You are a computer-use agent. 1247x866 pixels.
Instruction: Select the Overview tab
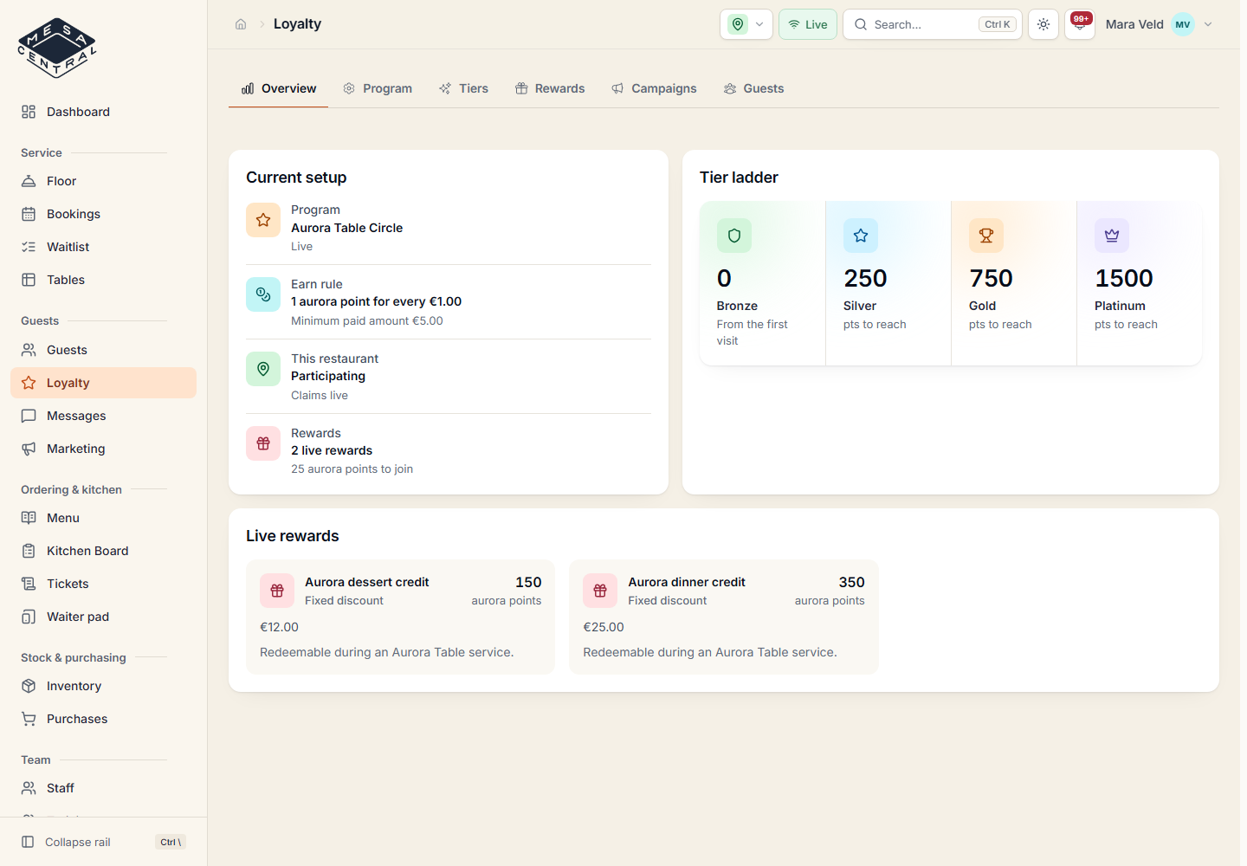[278, 88]
